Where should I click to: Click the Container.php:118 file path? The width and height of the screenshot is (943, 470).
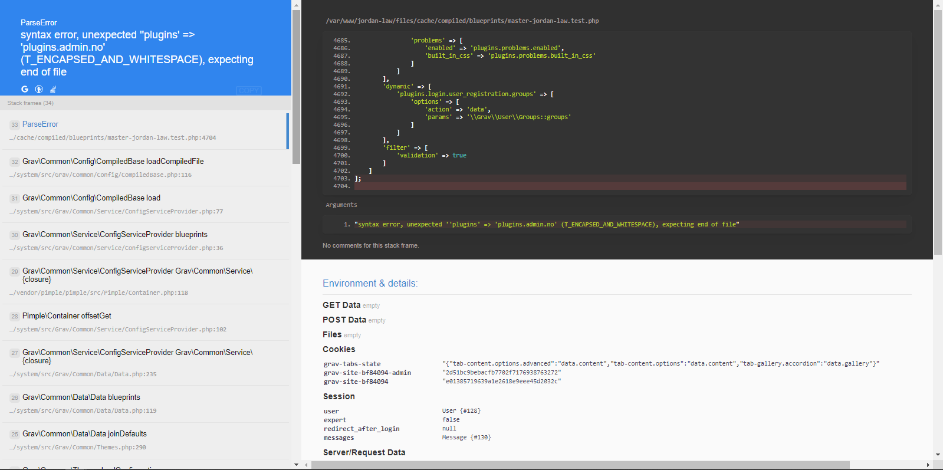98,293
